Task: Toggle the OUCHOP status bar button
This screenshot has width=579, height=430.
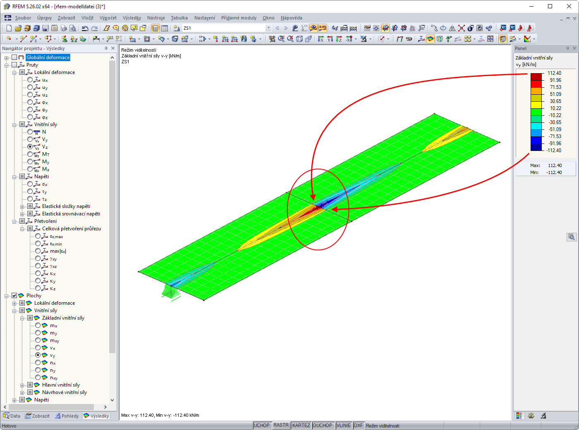Action: pyautogui.click(x=323, y=425)
